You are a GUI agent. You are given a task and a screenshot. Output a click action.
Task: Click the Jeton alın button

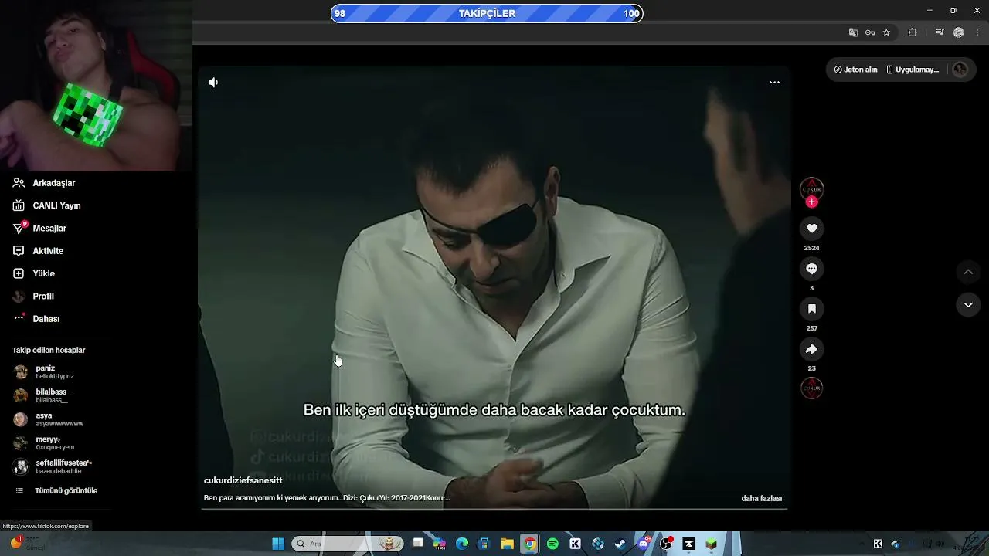tap(856, 69)
